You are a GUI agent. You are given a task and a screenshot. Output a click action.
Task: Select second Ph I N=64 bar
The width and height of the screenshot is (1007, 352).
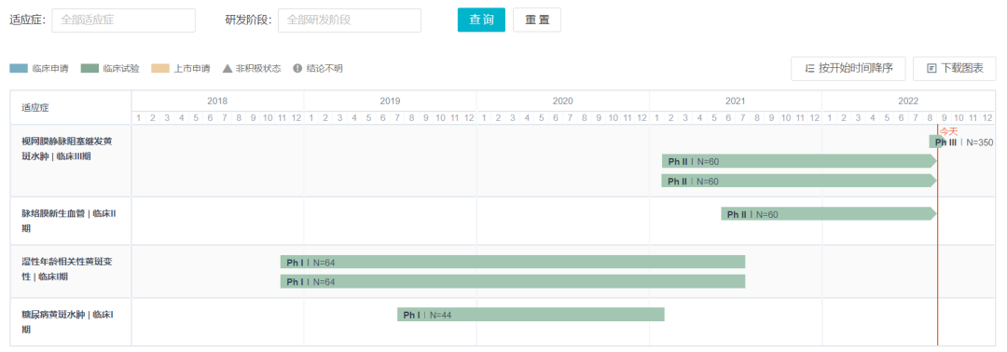coord(513,281)
